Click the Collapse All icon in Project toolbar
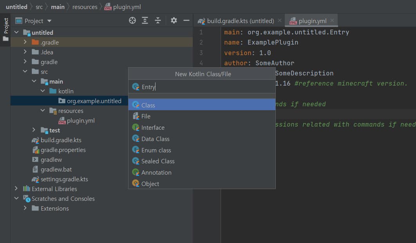Viewport: 416px width, 243px height. coord(158,21)
